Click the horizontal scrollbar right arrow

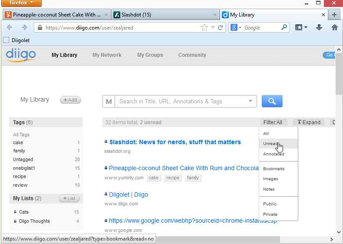332,239
